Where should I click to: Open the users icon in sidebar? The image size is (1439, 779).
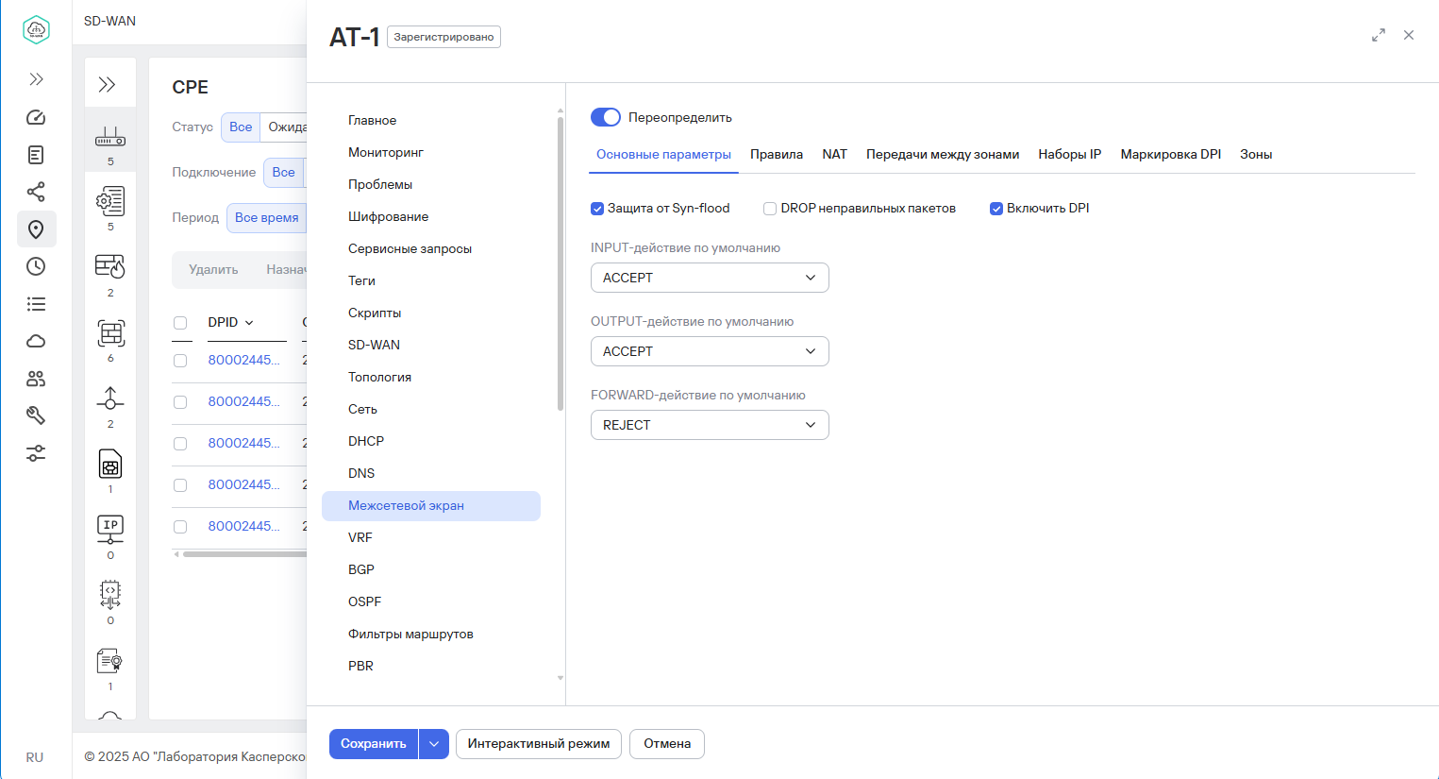coord(36,379)
